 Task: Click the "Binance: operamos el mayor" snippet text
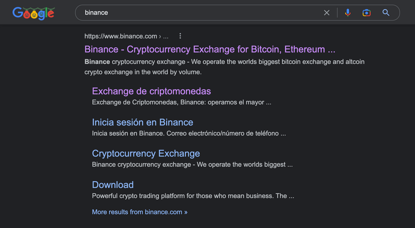click(x=181, y=102)
